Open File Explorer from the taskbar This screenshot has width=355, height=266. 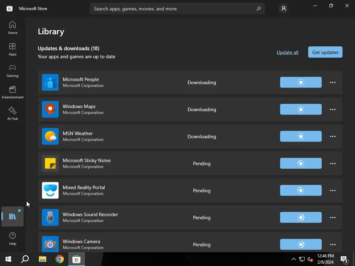click(42, 259)
